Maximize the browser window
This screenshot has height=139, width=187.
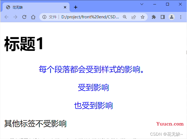tap(167, 4)
